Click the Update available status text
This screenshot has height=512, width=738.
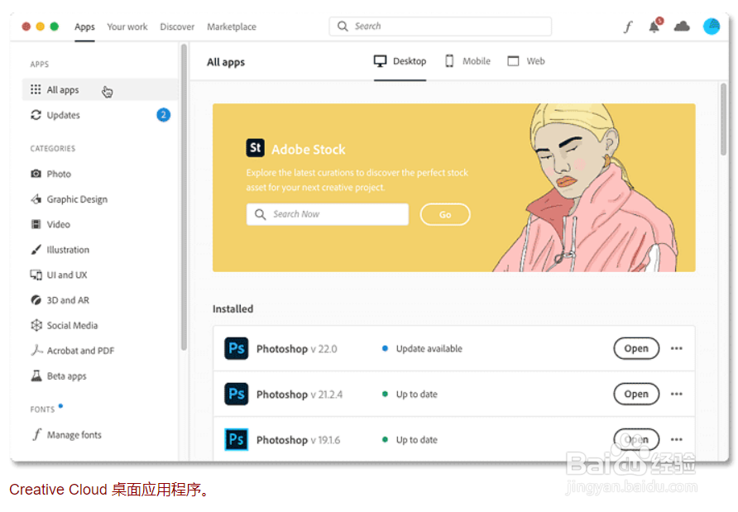click(x=429, y=348)
